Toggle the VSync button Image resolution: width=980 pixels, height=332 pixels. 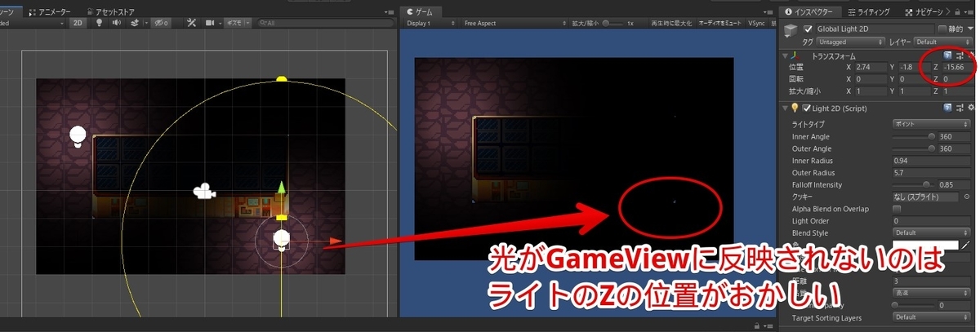pos(757,24)
